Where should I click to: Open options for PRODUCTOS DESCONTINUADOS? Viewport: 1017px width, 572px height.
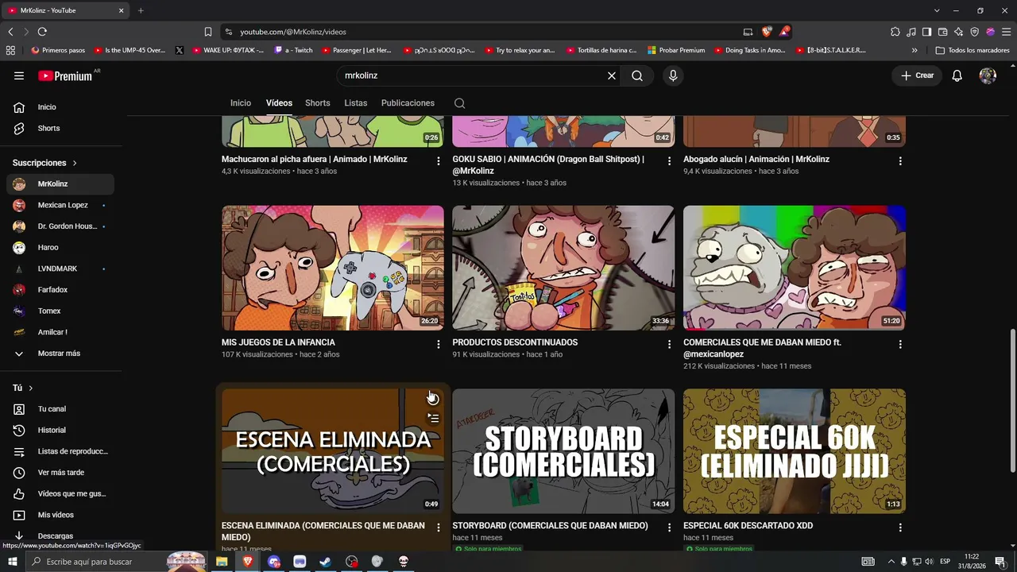click(x=669, y=345)
